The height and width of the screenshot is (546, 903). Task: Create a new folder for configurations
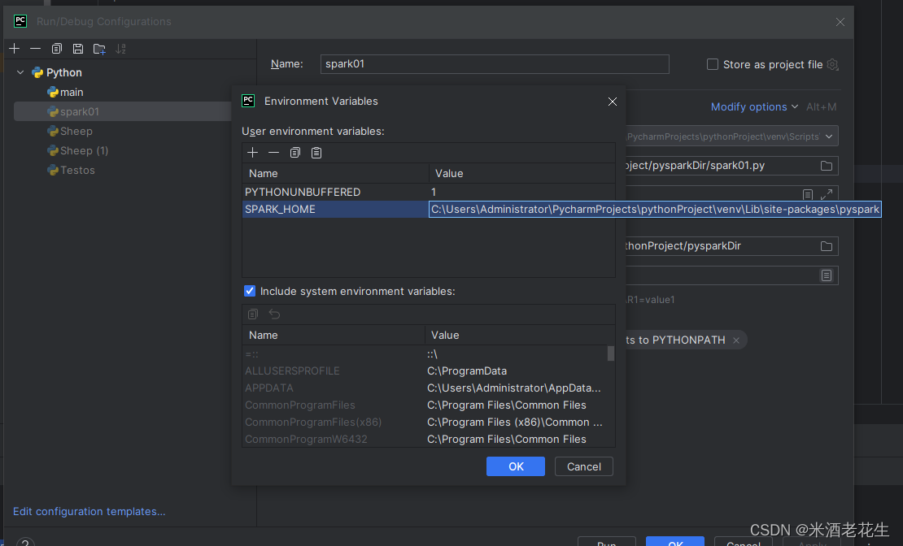coord(99,49)
